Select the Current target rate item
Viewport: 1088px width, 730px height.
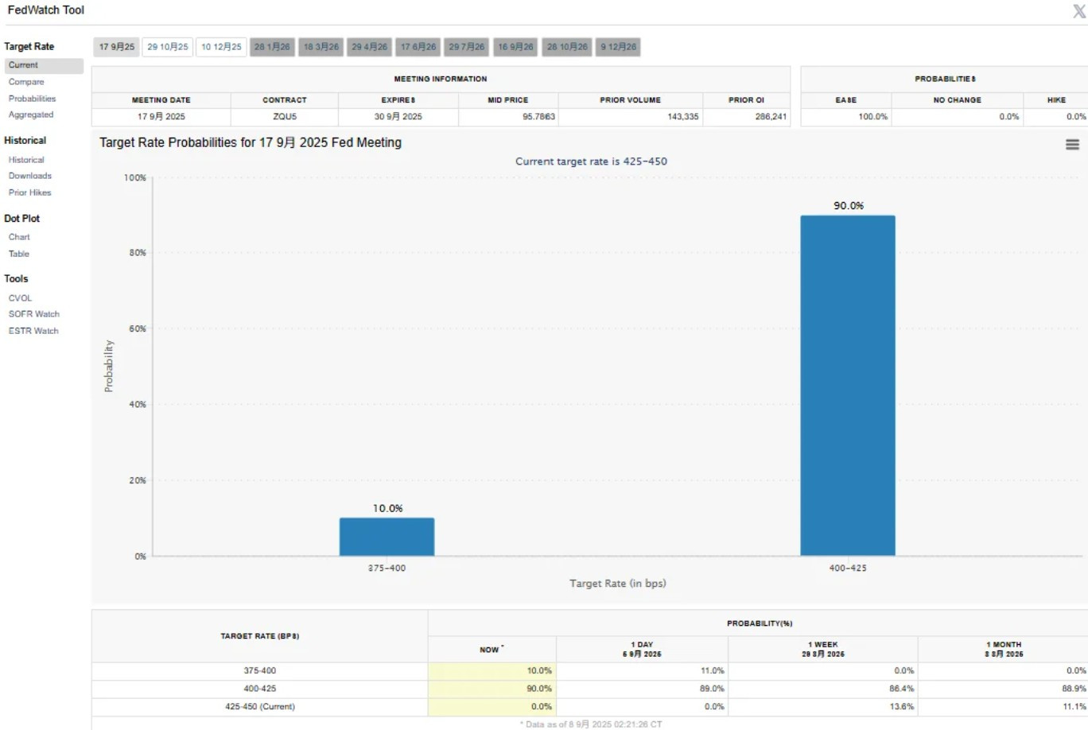tap(44, 65)
